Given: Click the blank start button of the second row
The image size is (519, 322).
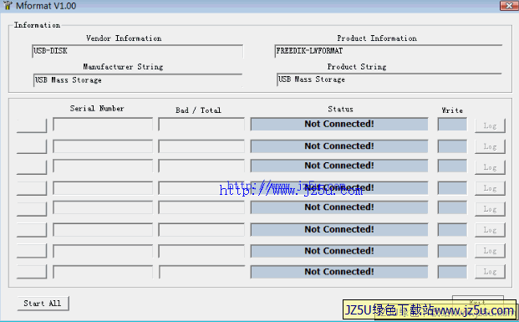Looking at the screenshot, I should [x=32, y=146].
